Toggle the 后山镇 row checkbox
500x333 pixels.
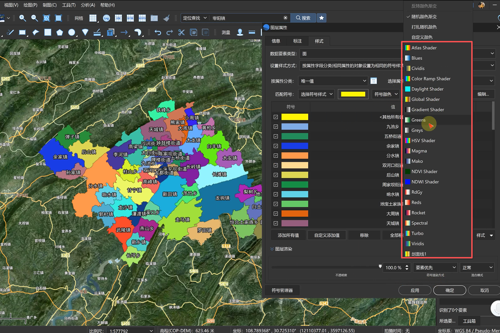(276, 175)
